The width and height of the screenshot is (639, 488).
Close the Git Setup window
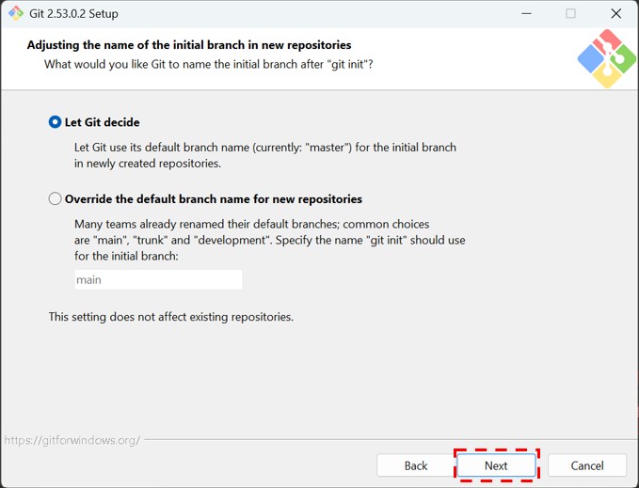click(x=615, y=14)
